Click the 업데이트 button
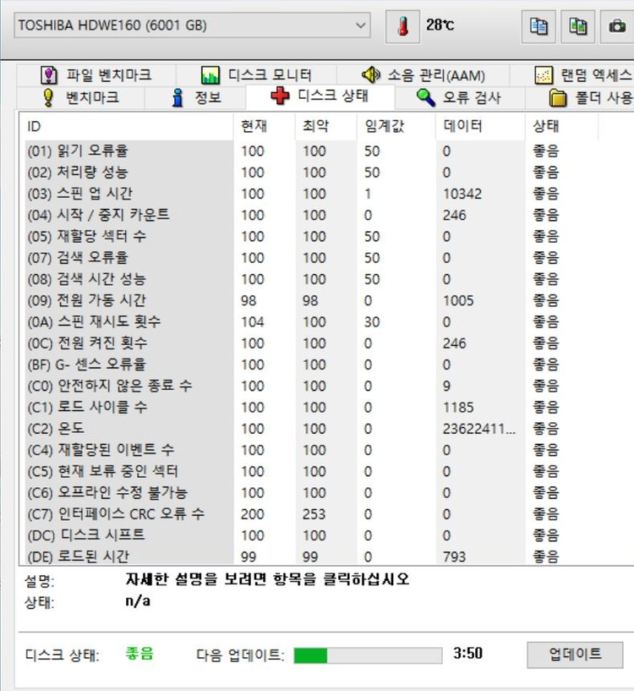 575,655
